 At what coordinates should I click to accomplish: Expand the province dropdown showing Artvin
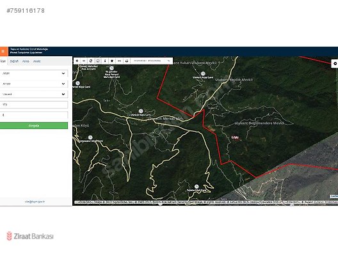pos(34,73)
